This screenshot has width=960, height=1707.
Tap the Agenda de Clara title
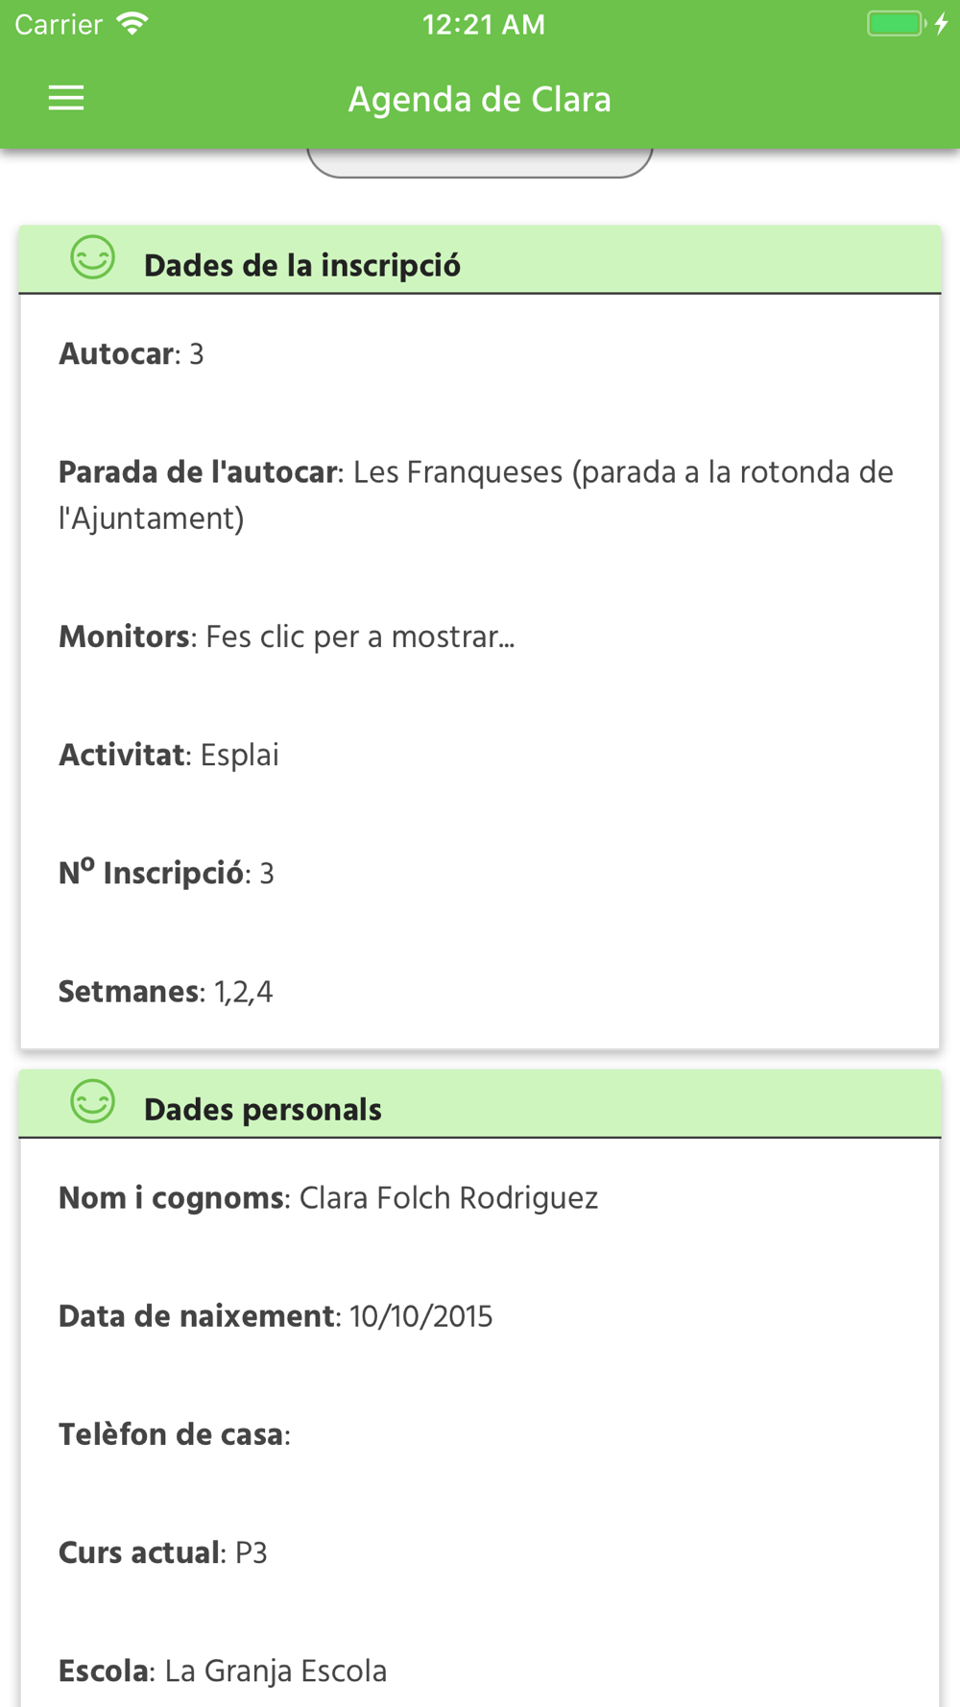(x=479, y=100)
